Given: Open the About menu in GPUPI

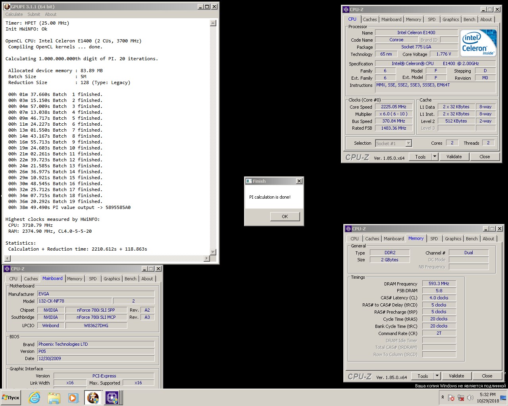Looking at the screenshot, I should click(51, 14).
